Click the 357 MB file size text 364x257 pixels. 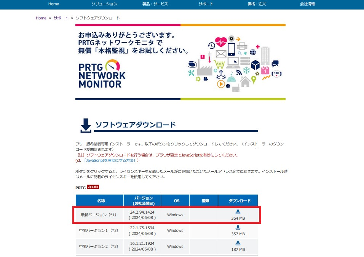(238, 234)
